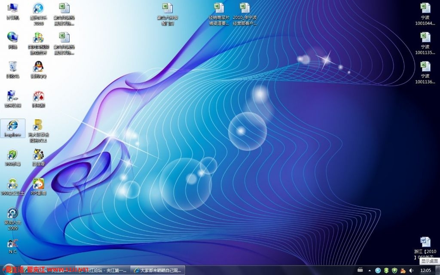Viewport: 440px width, 275px height.
Task: Expand the hidden system tray icons arrow
Action: pos(370,270)
